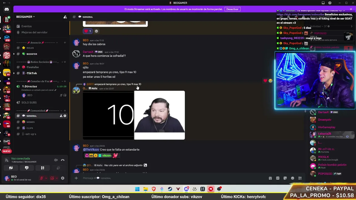Collapse the Canales de Voz category
This screenshot has width=356, height=200.
[37, 81]
